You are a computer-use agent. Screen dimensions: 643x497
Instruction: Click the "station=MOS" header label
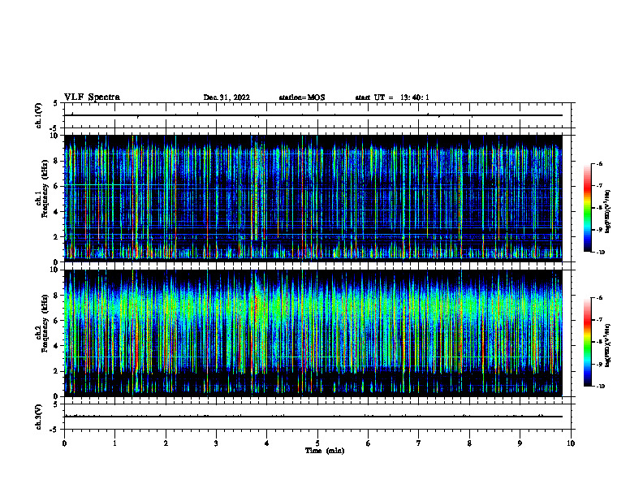[302, 97]
